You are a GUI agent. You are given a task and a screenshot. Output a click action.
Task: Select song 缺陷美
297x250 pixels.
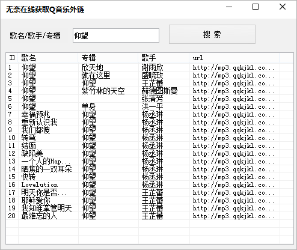(32, 154)
